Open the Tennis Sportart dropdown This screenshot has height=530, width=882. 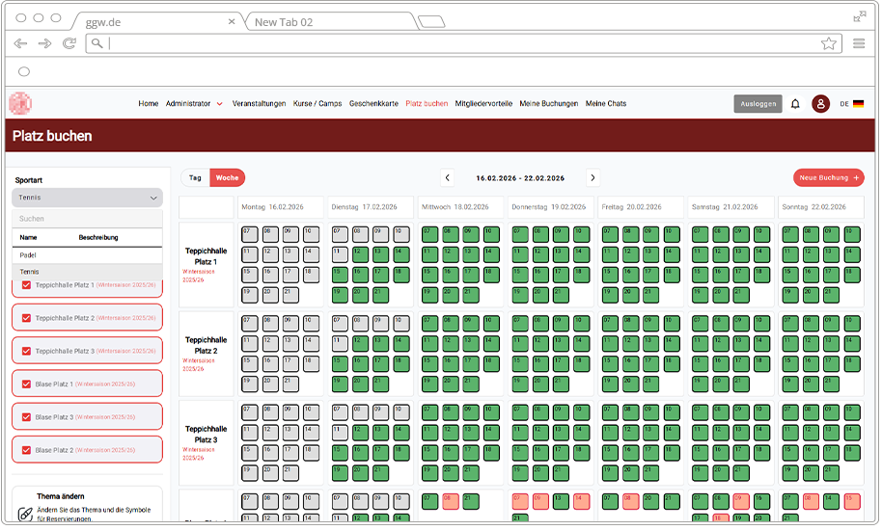pyautogui.click(x=87, y=198)
